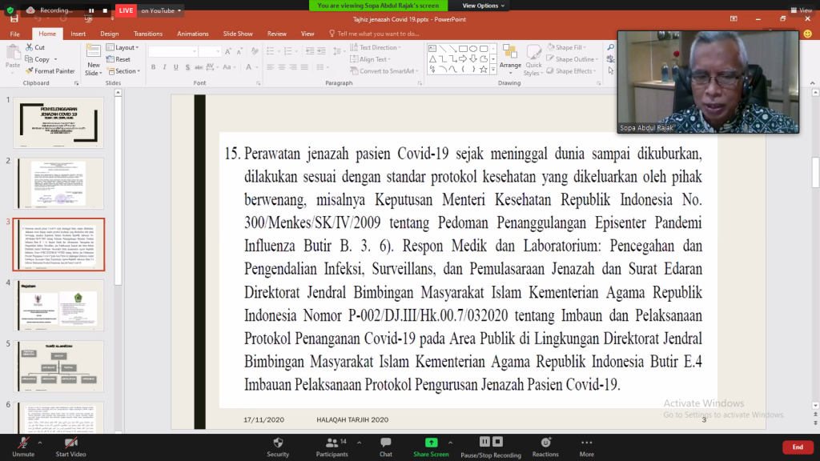Open the Align Text dropdown

[x=371, y=59]
